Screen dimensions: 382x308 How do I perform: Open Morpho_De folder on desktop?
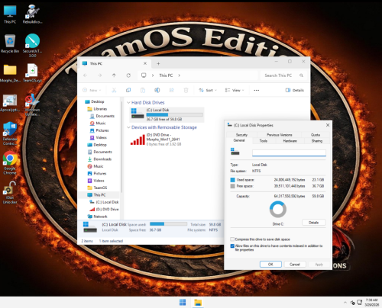(10, 73)
